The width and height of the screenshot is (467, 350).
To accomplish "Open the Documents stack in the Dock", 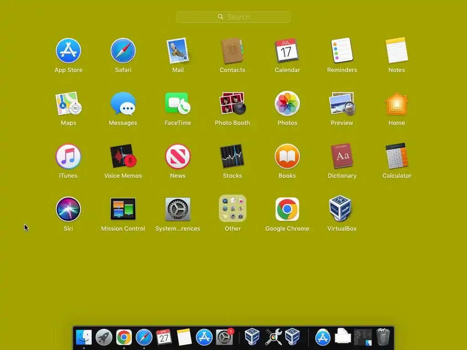I will coord(343,336).
